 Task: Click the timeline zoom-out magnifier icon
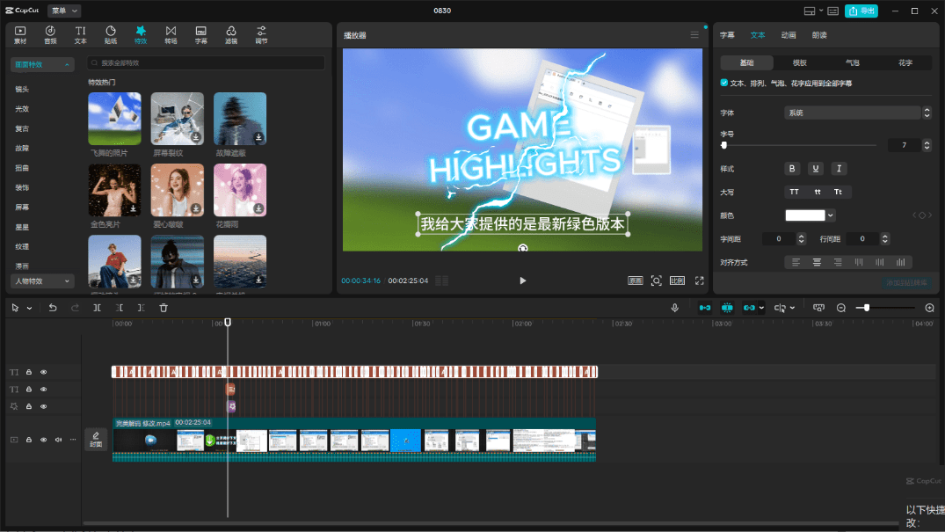841,308
